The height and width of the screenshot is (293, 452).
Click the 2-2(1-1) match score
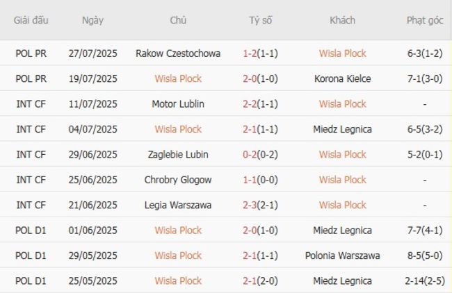point(261,103)
